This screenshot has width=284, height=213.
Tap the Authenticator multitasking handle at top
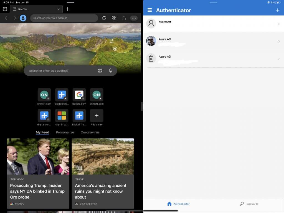[213, 2]
